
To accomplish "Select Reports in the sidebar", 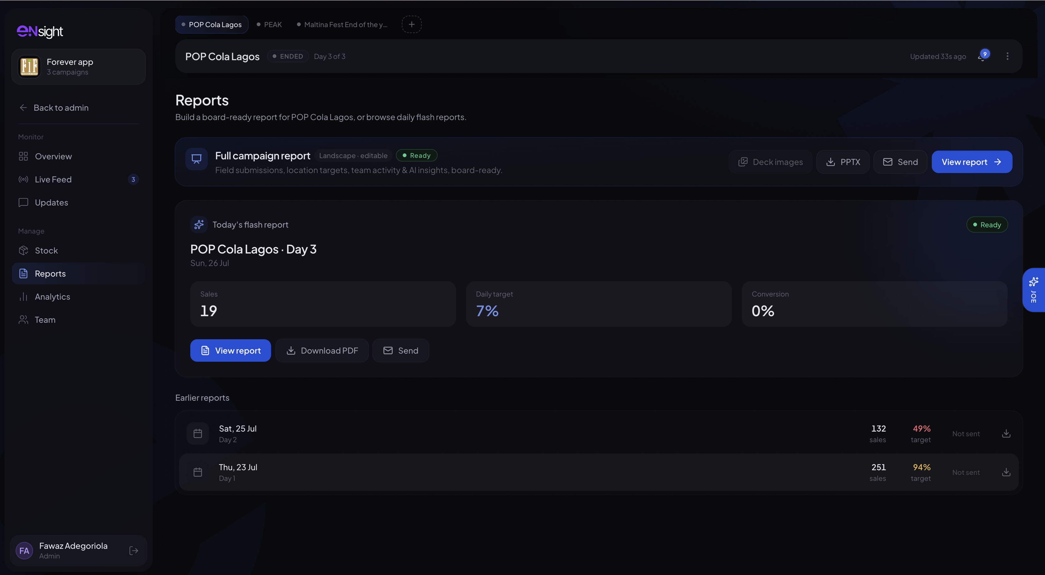I will coord(79,274).
